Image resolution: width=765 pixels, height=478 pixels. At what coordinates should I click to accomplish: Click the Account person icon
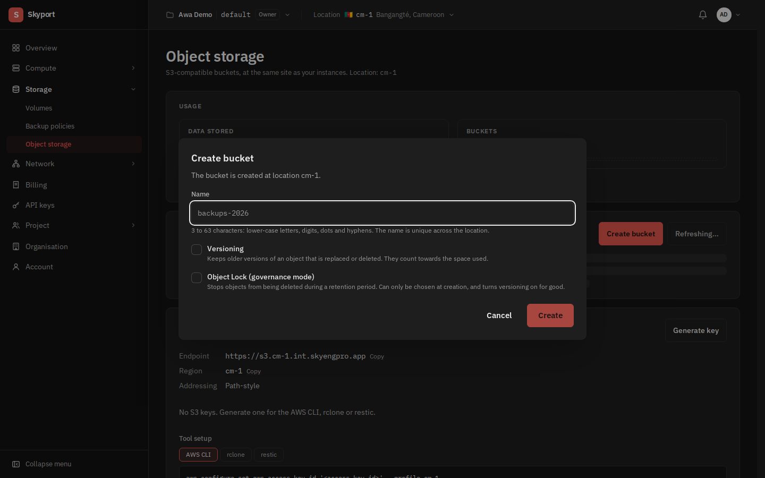coord(16,267)
